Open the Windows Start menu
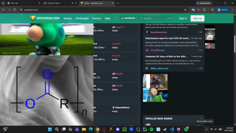 pyautogui.click(x=50, y=129)
